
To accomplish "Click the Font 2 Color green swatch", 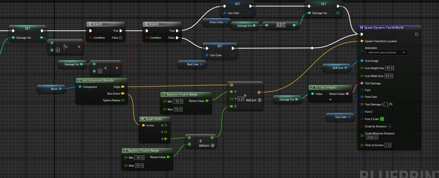I will coord(382,119).
